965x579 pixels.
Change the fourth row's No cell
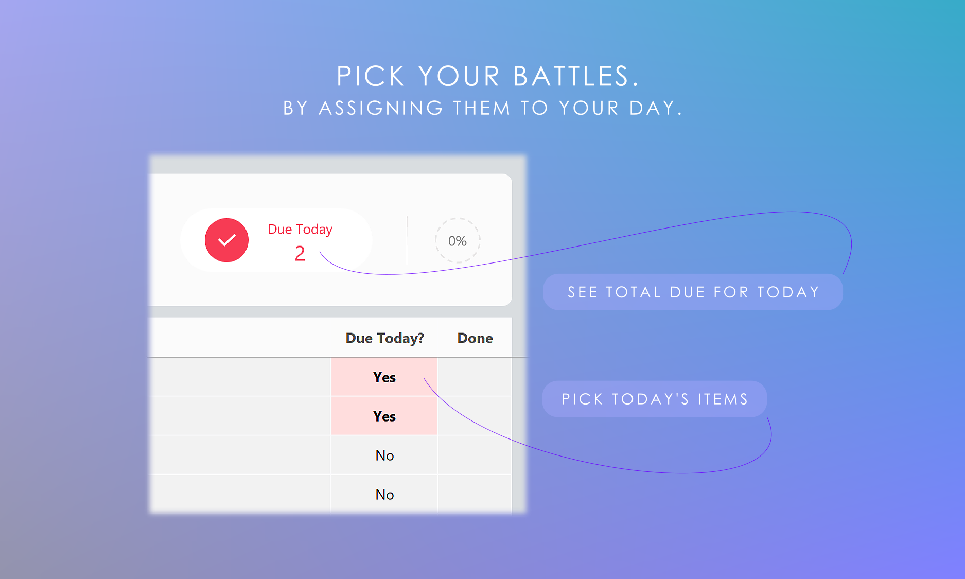pos(384,495)
